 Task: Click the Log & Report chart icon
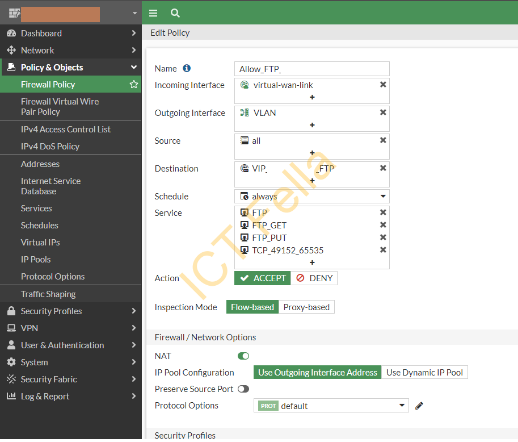point(11,396)
